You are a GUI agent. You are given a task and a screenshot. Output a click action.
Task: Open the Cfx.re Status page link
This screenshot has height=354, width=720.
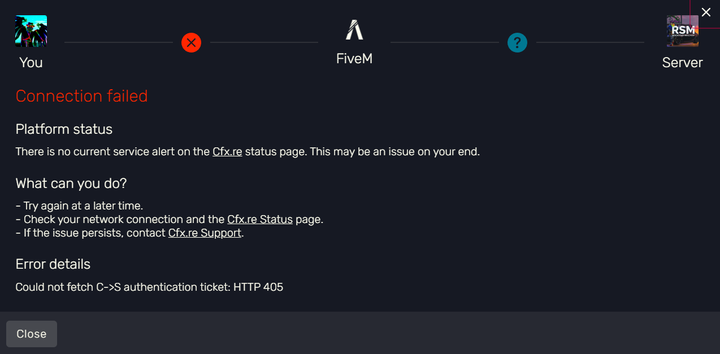pyautogui.click(x=260, y=220)
